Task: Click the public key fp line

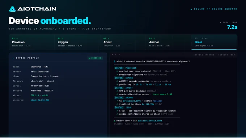Action: [144, 85]
